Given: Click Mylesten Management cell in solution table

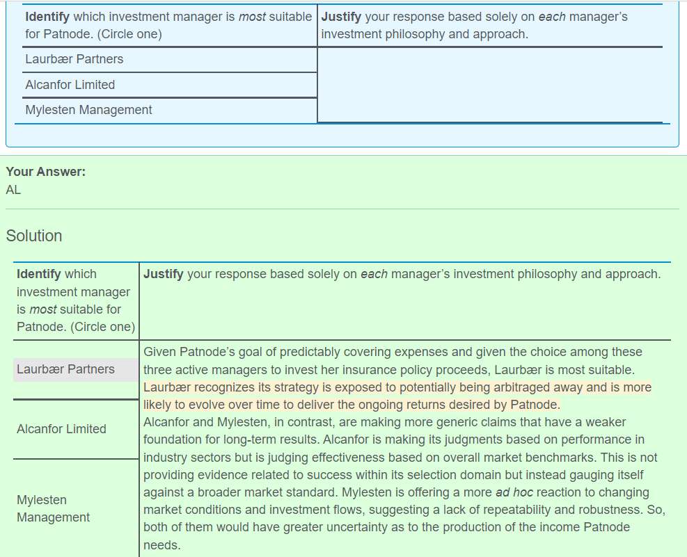Looking at the screenshot, I should [54, 508].
